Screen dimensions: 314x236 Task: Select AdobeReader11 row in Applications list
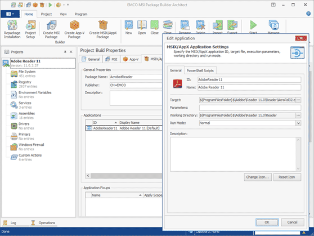[124, 128]
